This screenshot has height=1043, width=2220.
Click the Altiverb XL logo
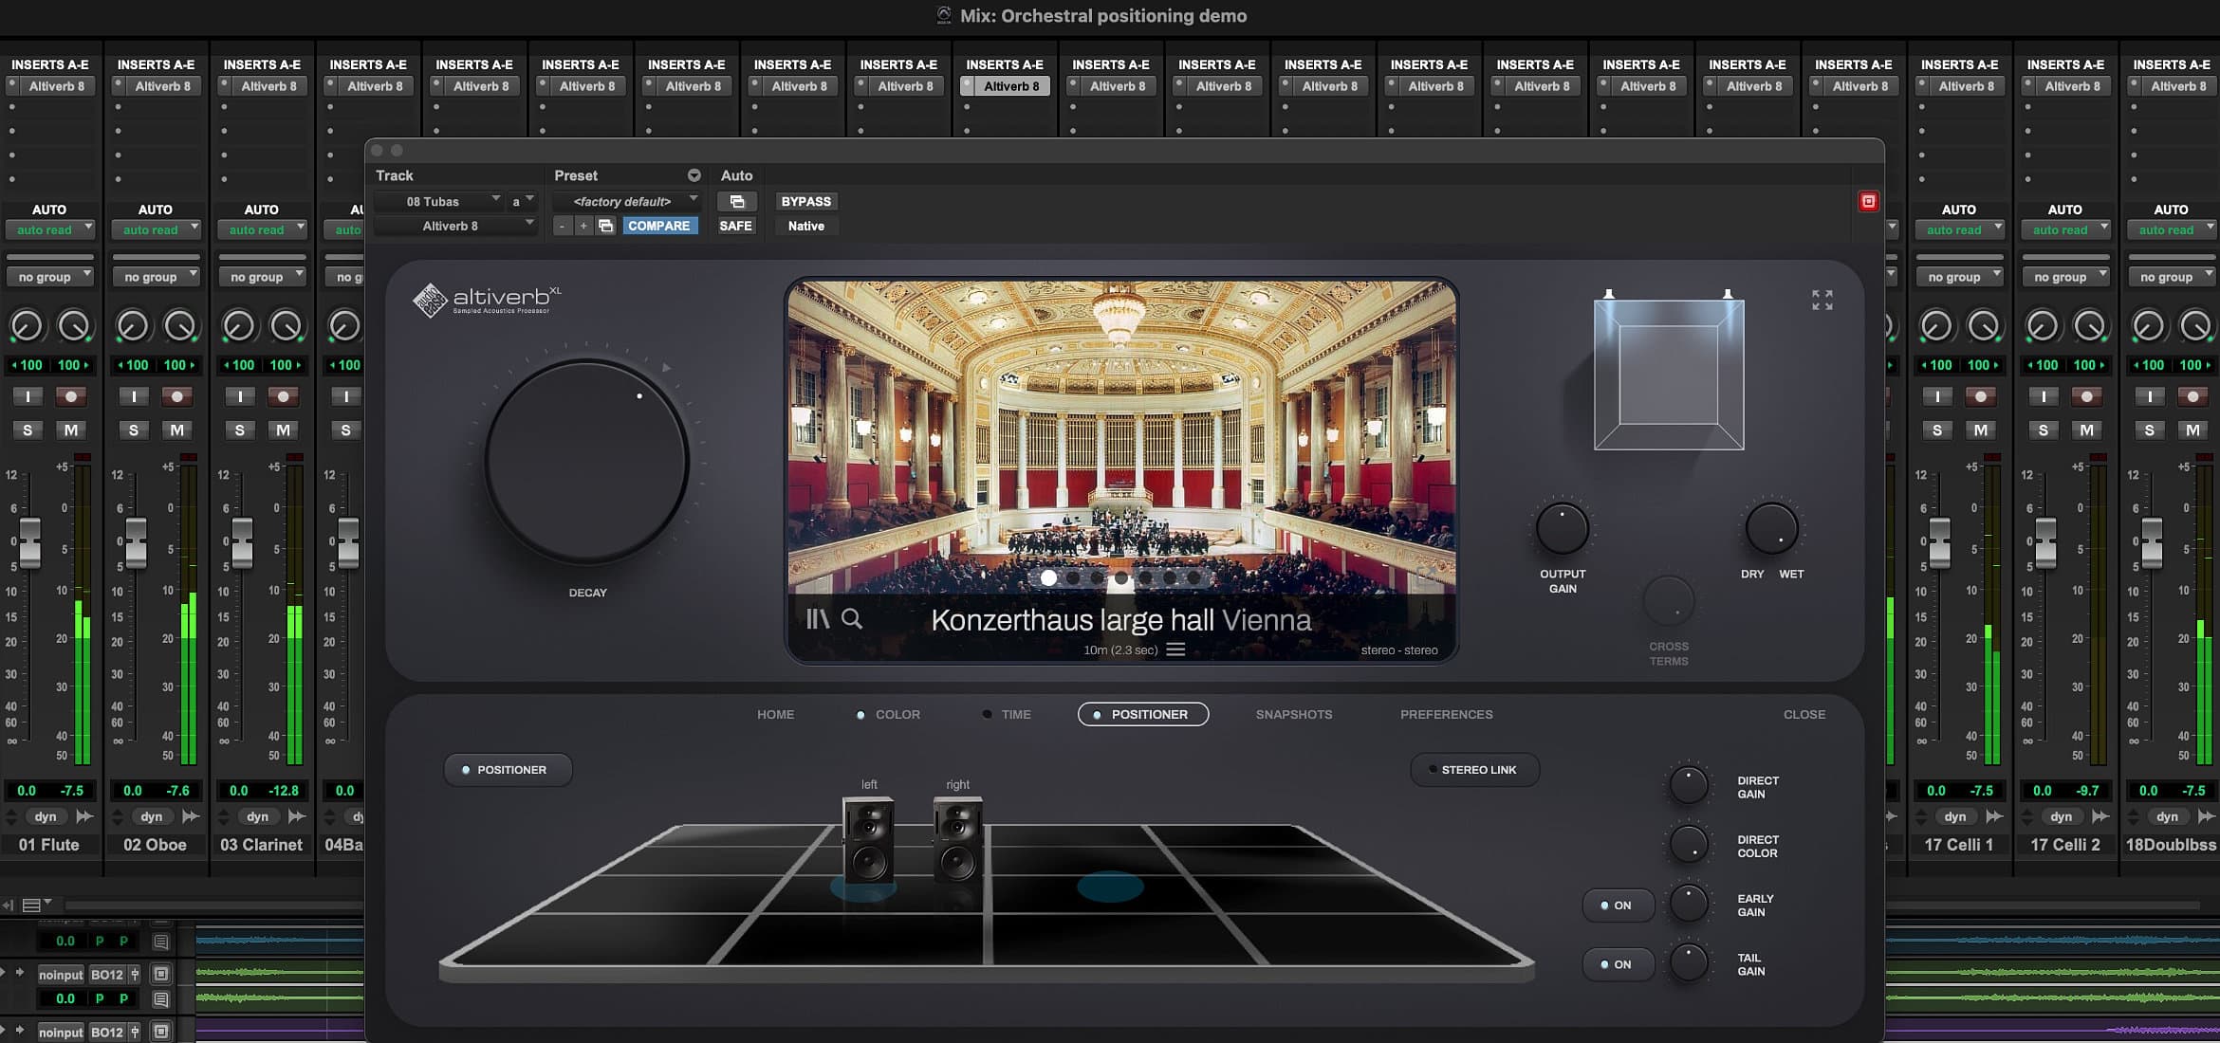487,300
